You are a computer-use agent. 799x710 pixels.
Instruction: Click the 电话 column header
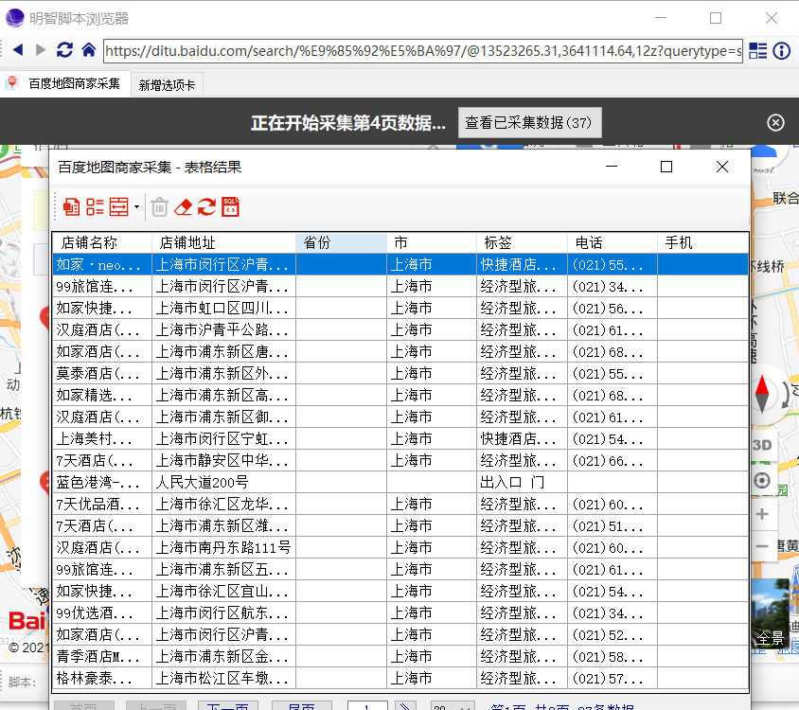pyautogui.click(x=613, y=242)
